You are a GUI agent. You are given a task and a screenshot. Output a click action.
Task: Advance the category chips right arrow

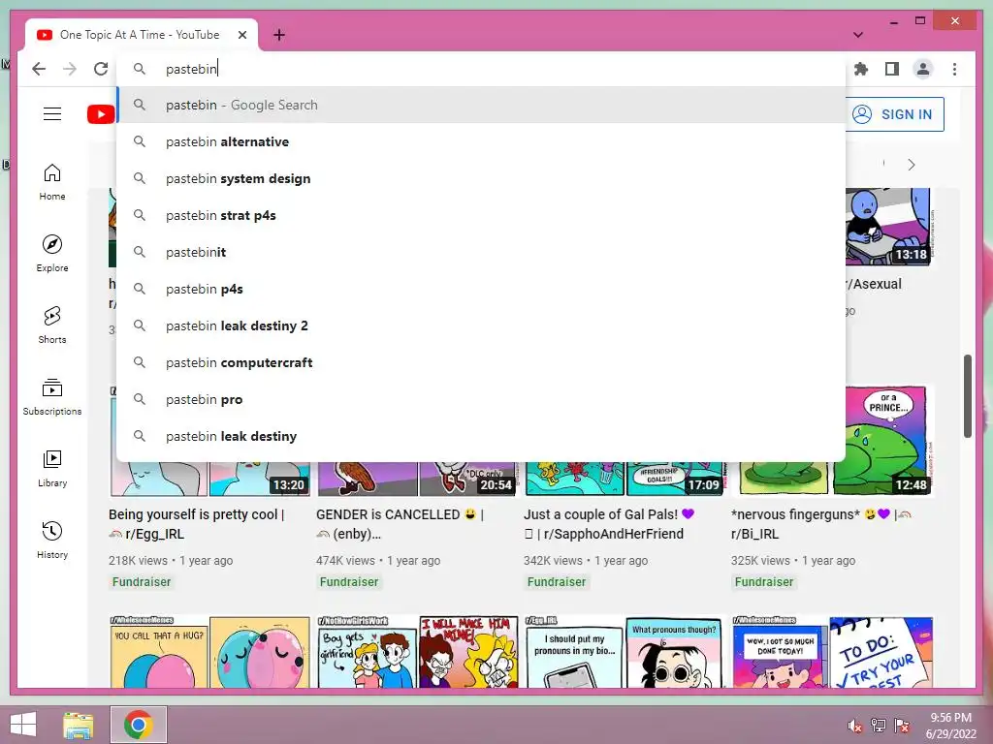click(912, 165)
